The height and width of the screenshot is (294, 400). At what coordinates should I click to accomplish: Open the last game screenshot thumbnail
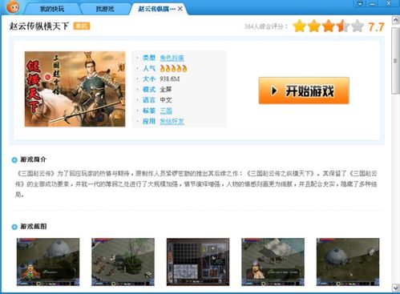[348, 262]
